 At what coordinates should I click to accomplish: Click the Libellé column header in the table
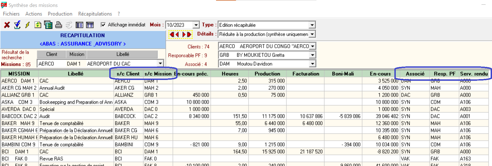[x=75, y=74]
